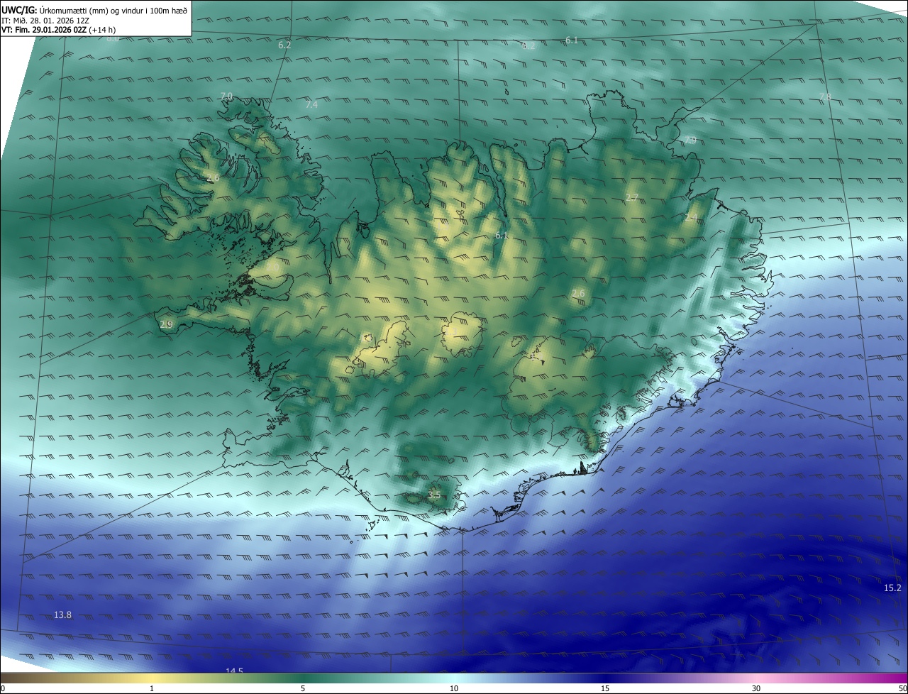Click the 14.5 value label above the colorbar
Image resolution: width=908 pixels, height=694 pixels.
pyautogui.click(x=234, y=671)
